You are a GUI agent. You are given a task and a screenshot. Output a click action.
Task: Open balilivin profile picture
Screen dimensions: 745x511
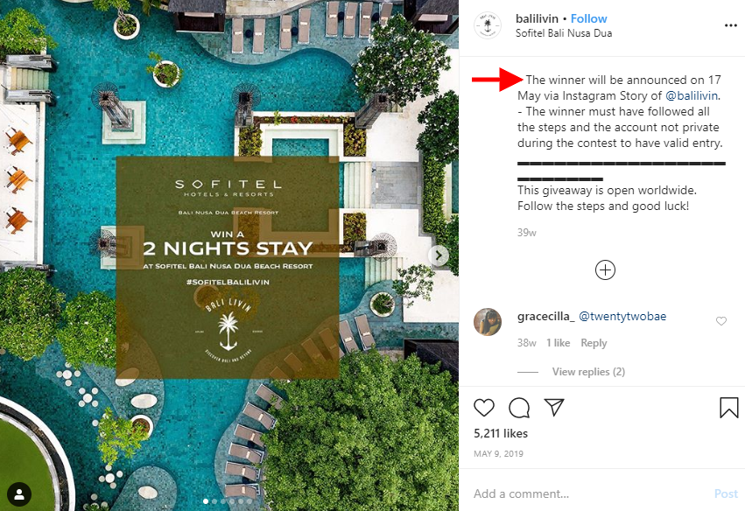(488, 25)
